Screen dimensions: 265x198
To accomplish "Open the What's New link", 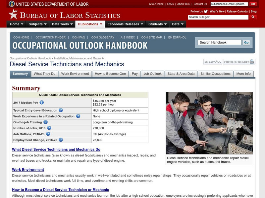I will point(217,12).
